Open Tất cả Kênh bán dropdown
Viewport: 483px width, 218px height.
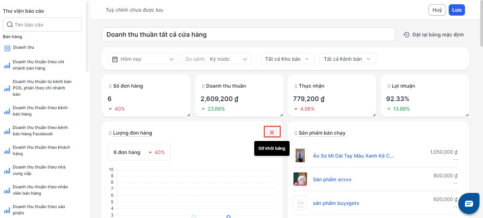pos(347,59)
